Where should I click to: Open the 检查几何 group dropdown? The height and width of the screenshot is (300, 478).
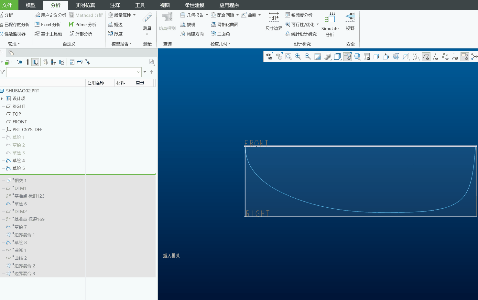221,44
